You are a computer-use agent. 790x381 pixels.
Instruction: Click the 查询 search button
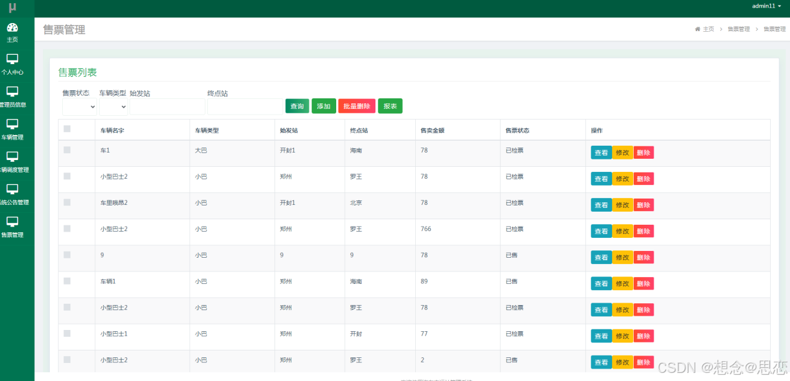298,106
